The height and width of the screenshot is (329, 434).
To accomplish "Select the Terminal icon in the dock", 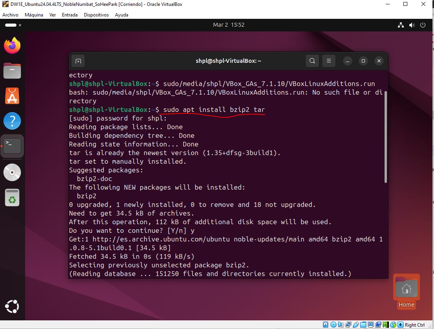I will [x=12, y=146].
